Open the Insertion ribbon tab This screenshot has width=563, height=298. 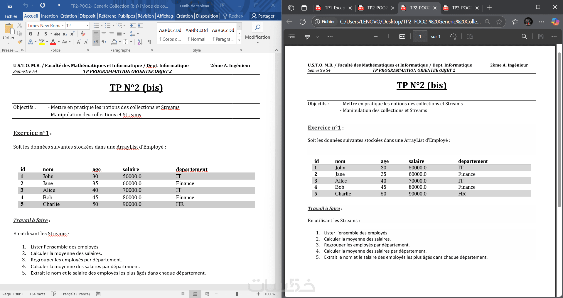point(49,16)
